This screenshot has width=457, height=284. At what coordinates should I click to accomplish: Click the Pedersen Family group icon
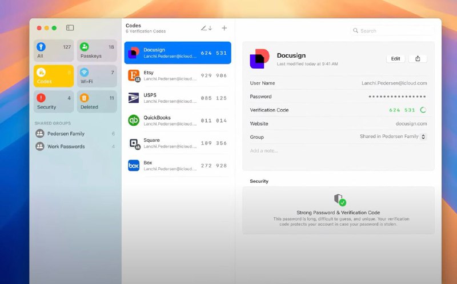point(40,134)
